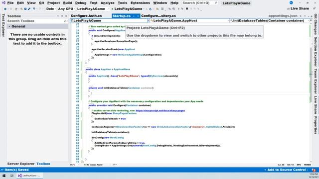Open the Test menu

coord(93,3)
